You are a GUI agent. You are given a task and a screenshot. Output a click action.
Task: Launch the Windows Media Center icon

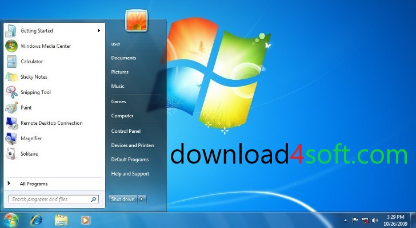pos(11,46)
